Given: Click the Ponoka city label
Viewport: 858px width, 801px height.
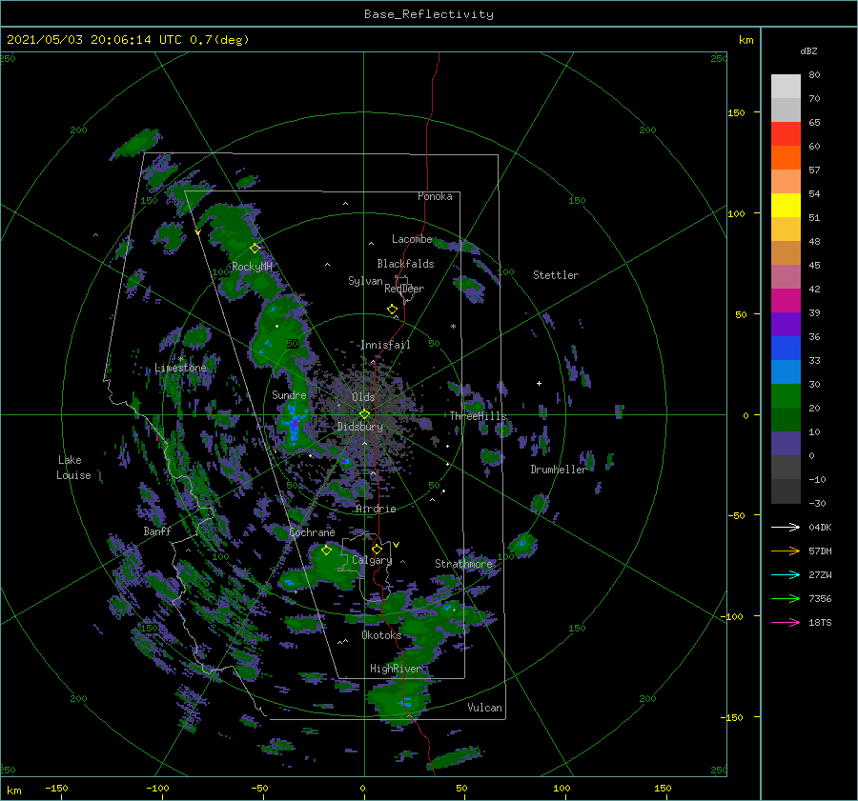Looking at the screenshot, I should (435, 196).
